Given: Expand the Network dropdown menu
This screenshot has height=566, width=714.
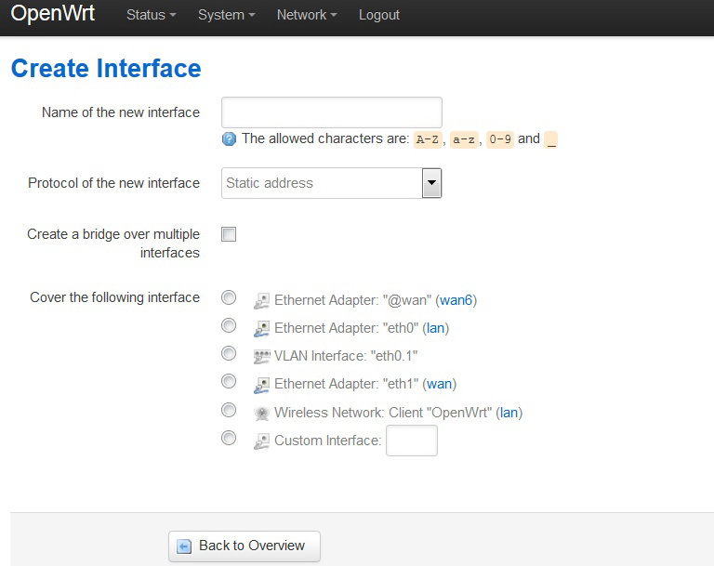Looking at the screenshot, I should pyautogui.click(x=307, y=15).
